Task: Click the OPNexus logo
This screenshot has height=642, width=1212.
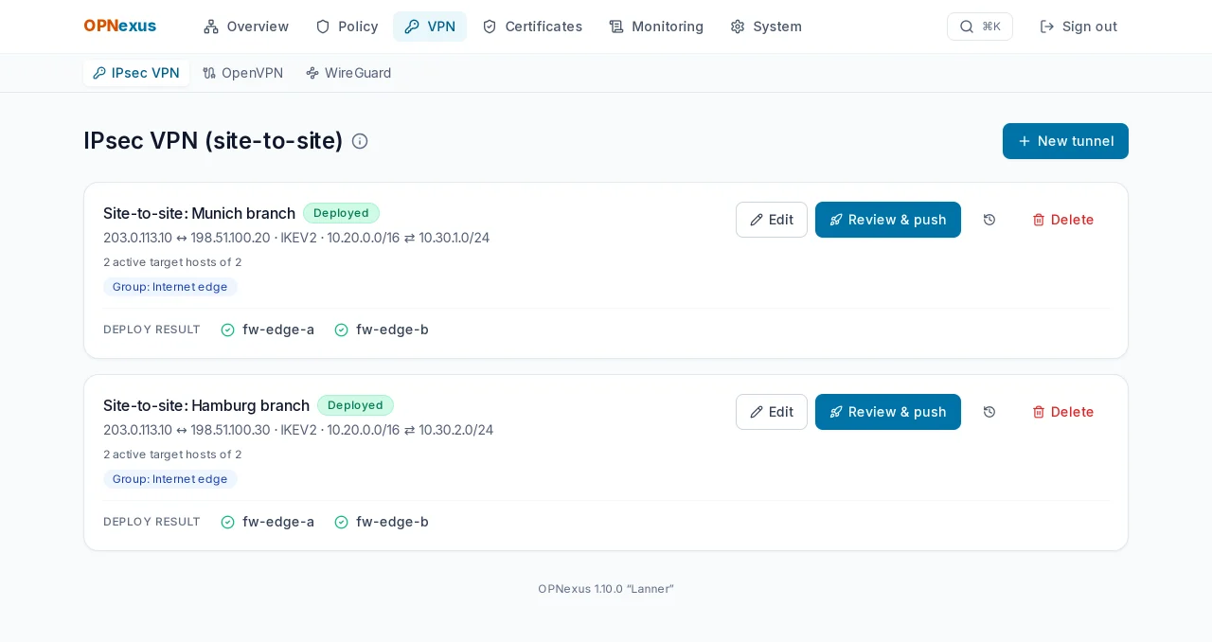Action: tap(119, 27)
